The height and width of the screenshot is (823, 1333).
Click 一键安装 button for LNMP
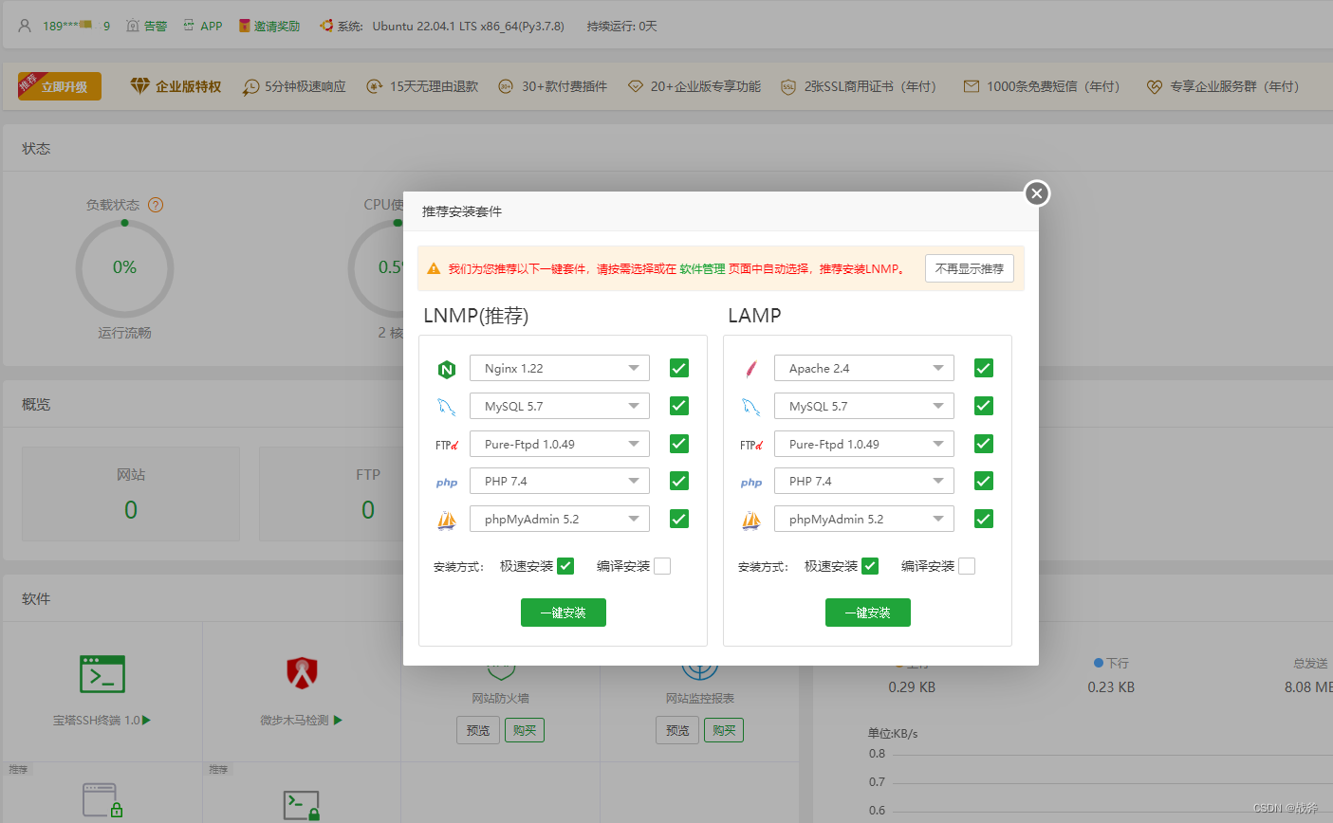pyautogui.click(x=564, y=613)
